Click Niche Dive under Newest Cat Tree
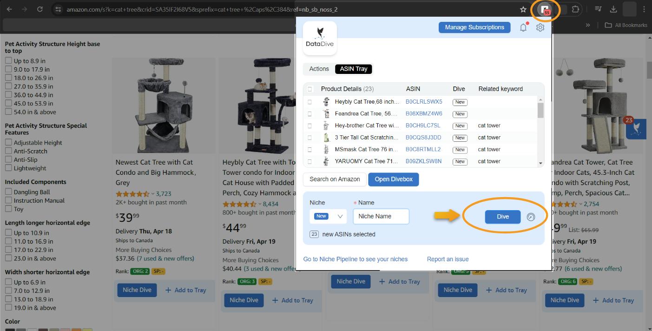Screen dimensions: 652x331 pyautogui.click(x=137, y=290)
